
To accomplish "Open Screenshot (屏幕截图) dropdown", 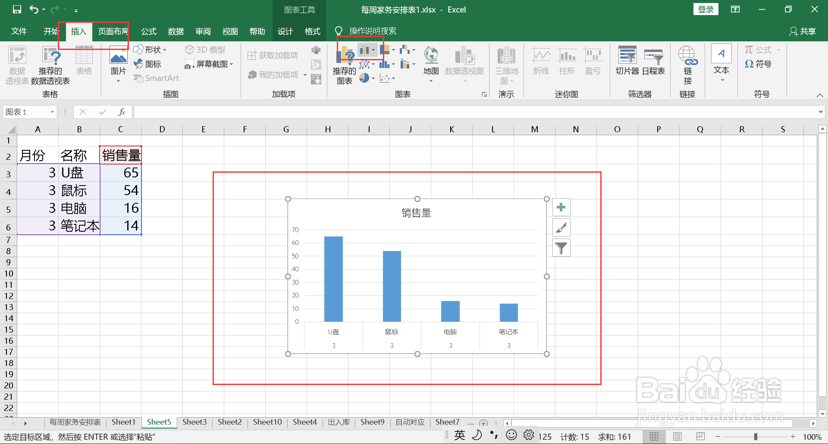I will pos(209,64).
